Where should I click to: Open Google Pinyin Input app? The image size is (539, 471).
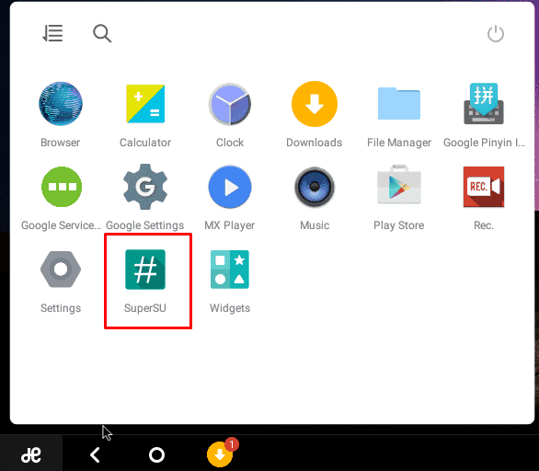pyautogui.click(x=483, y=103)
